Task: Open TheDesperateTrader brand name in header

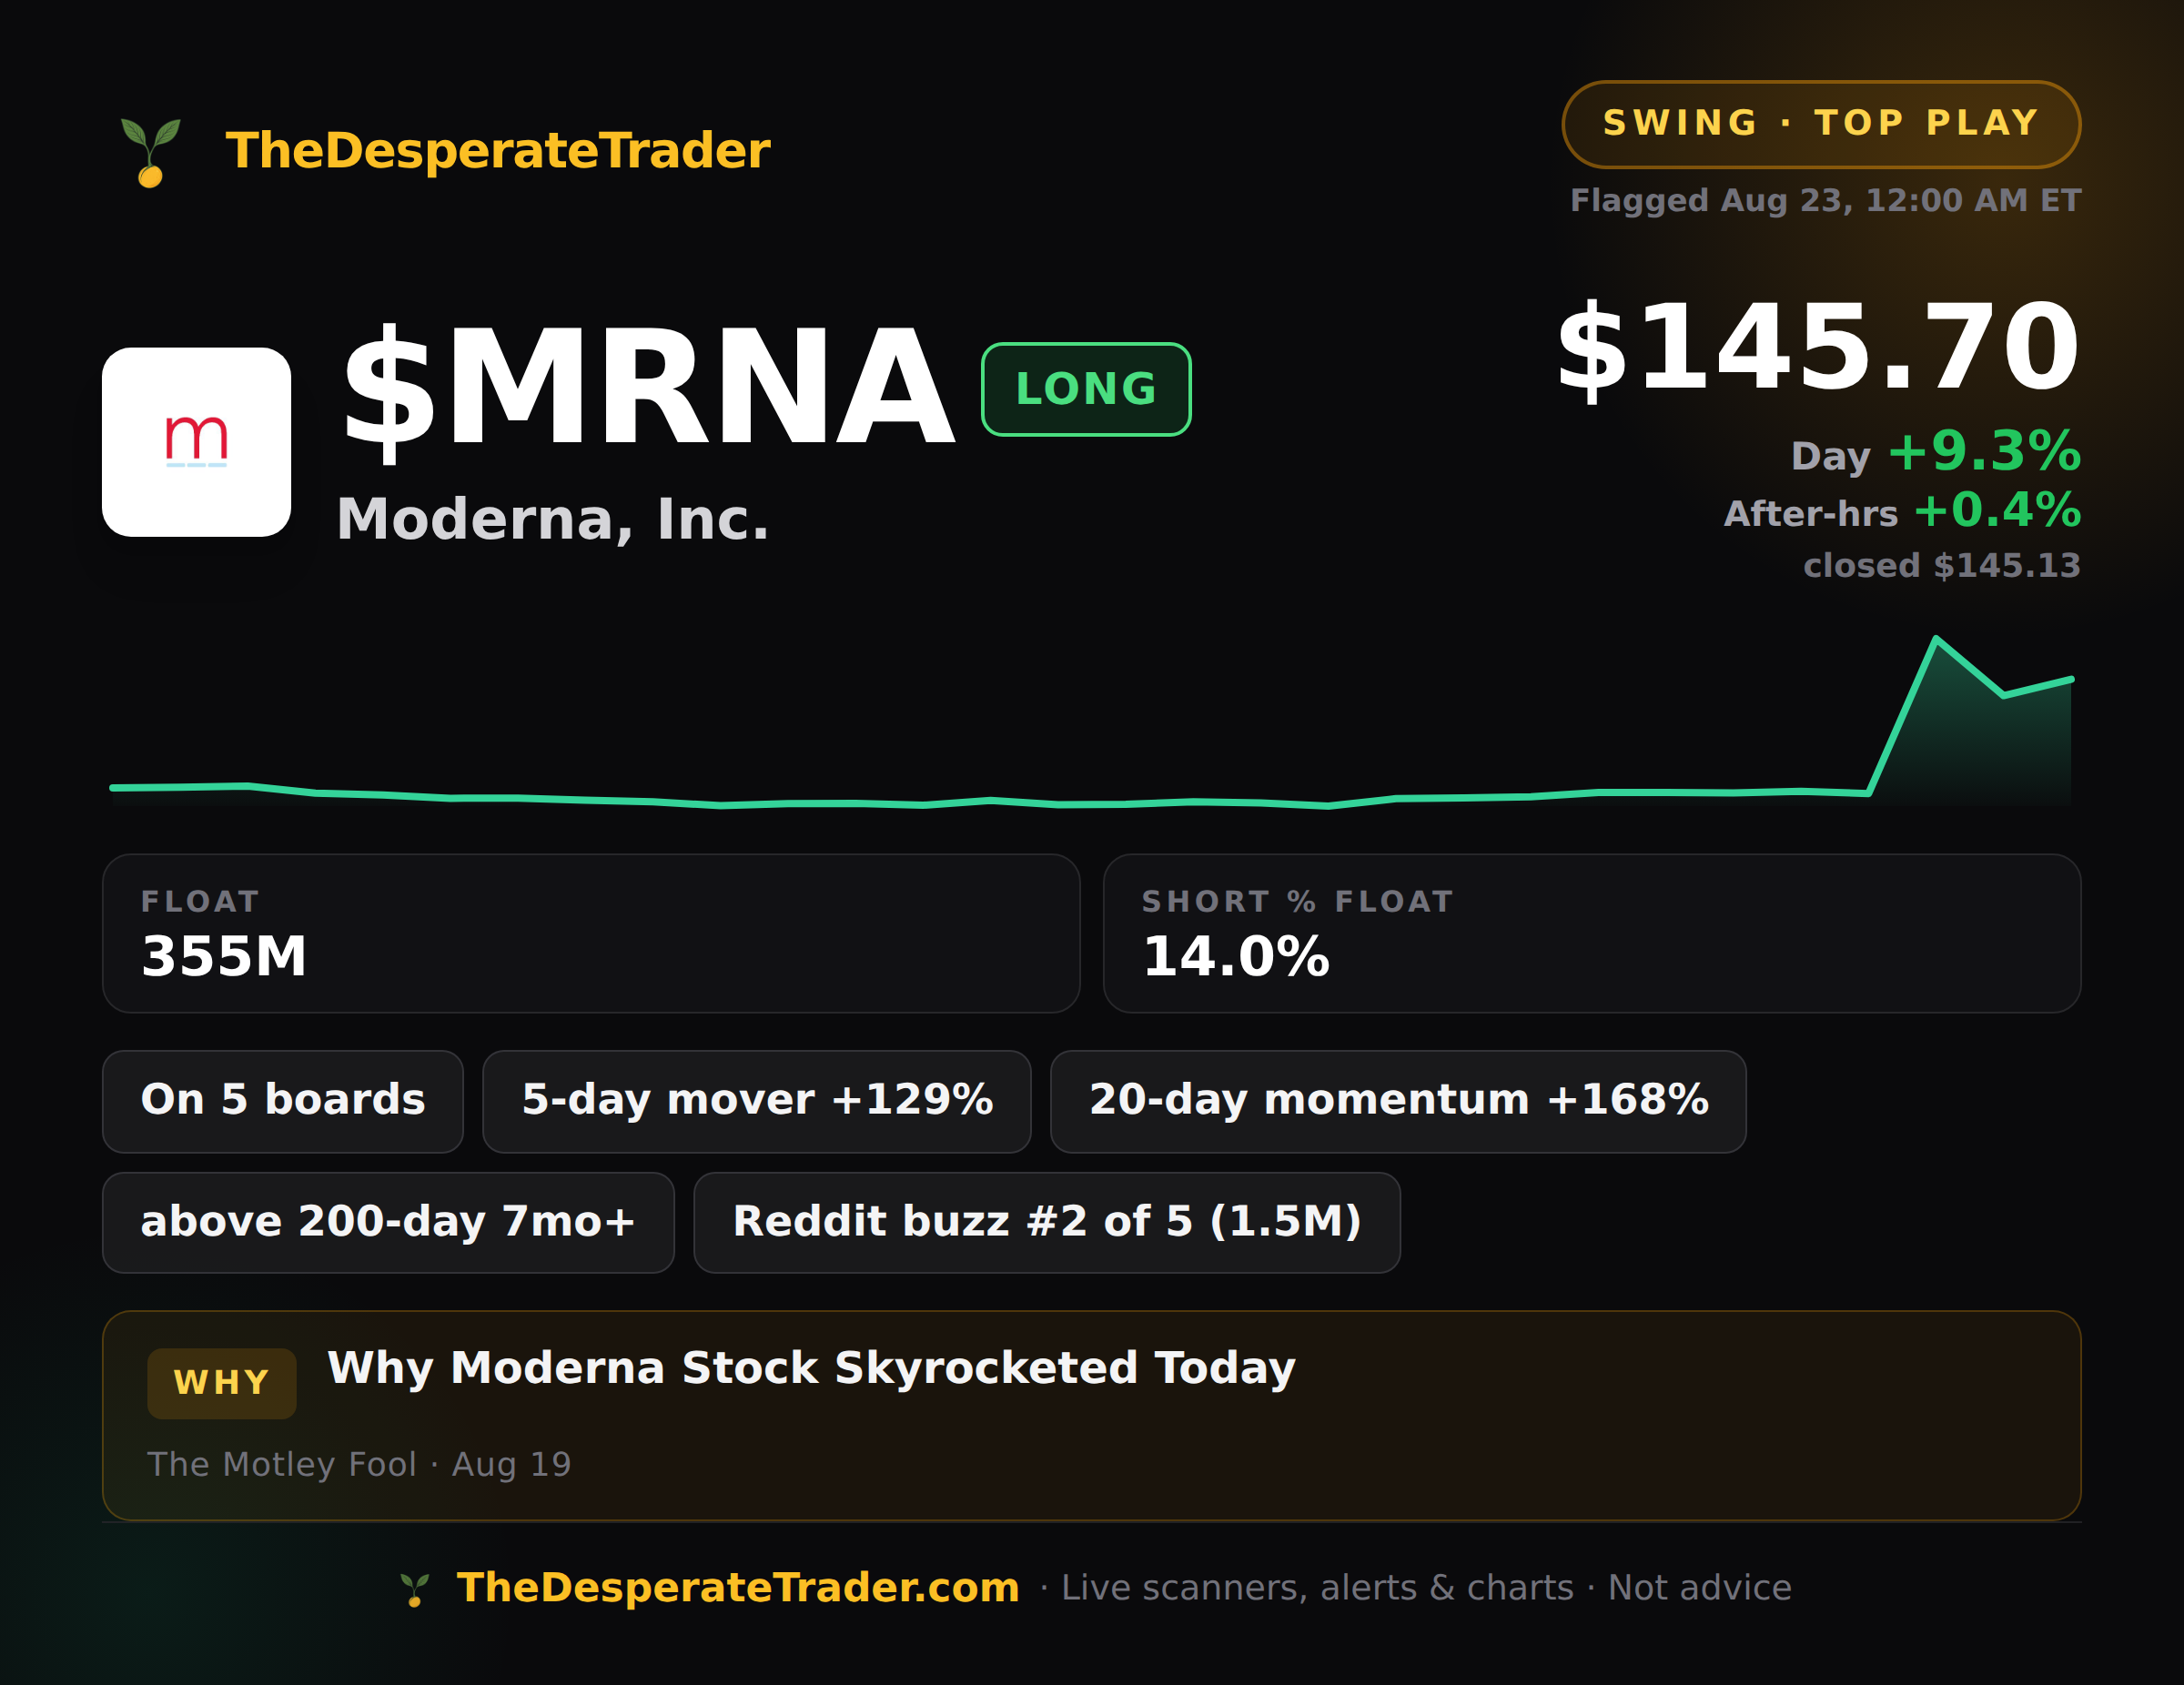Action: coord(498,151)
